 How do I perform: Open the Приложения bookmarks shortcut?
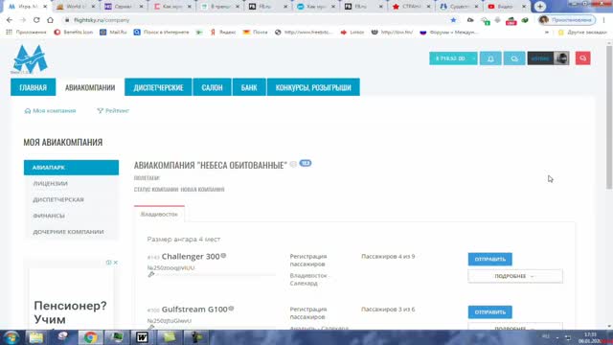pos(26,32)
